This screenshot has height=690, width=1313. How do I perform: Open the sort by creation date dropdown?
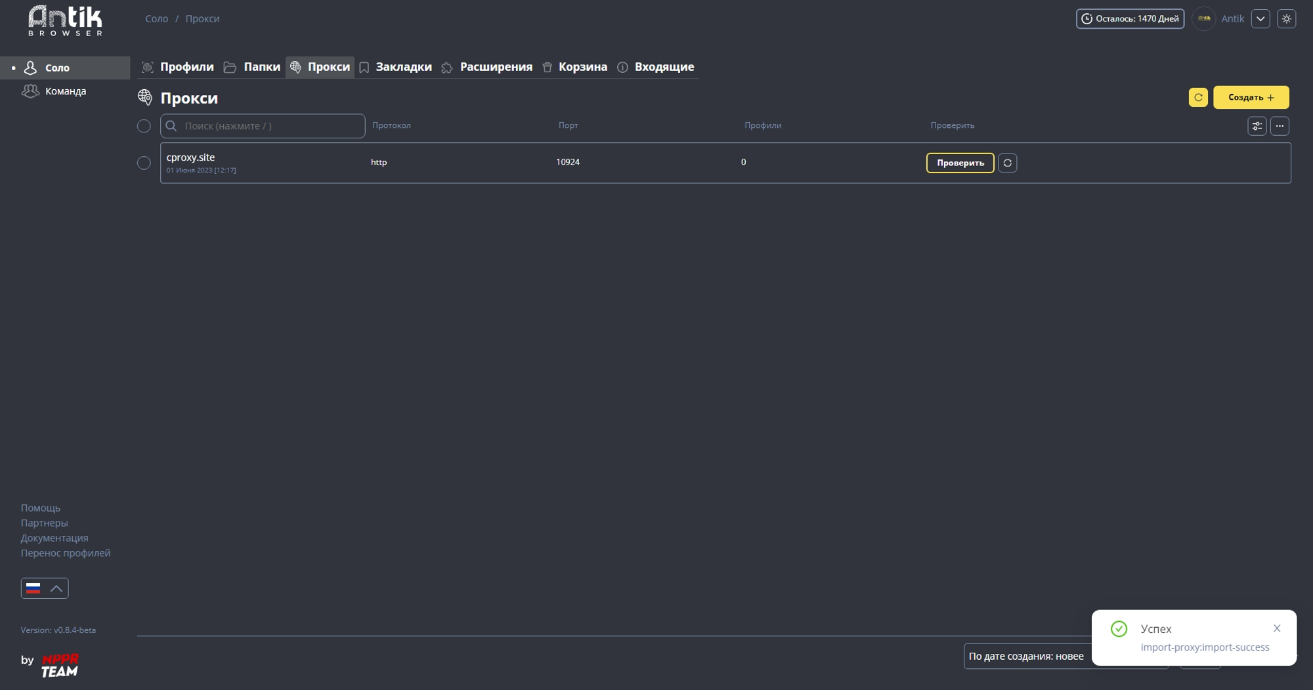(x=1027, y=656)
